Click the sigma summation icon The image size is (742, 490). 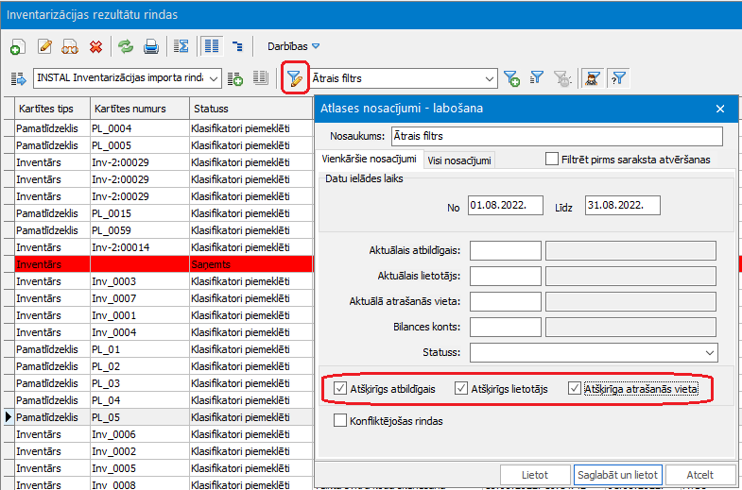[x=182, y=45]
